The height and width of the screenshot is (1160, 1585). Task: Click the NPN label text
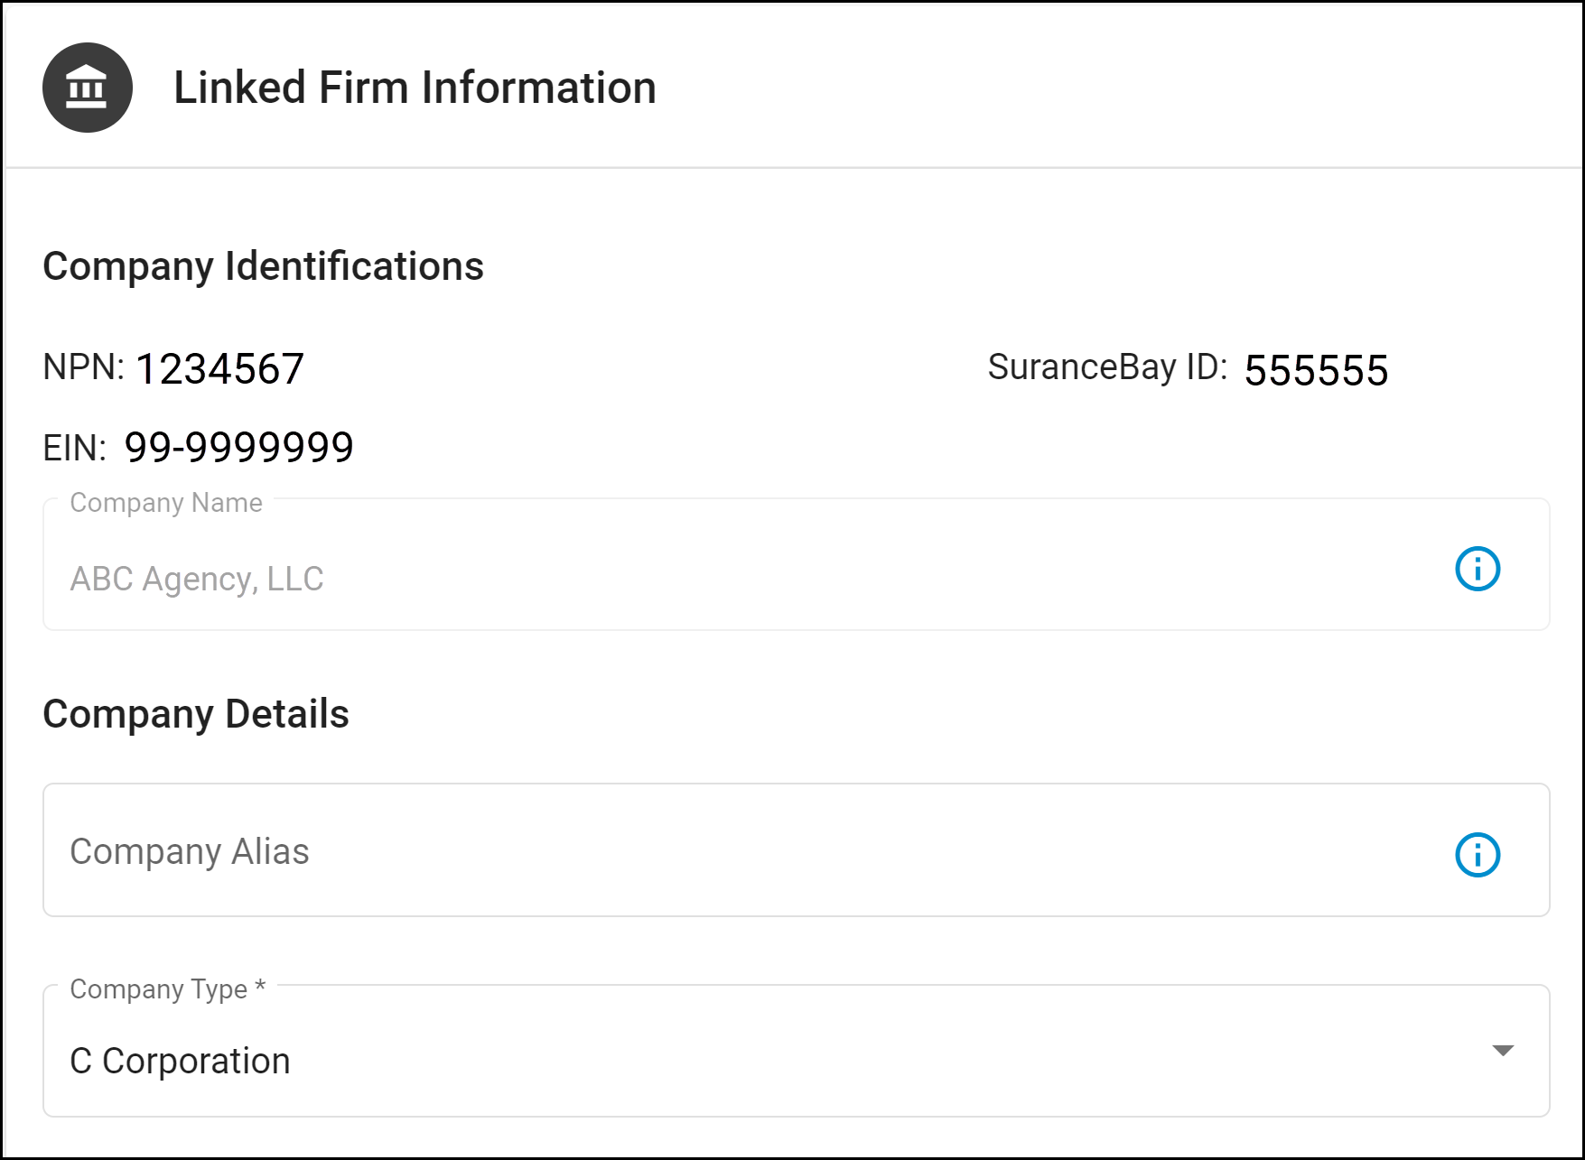coord(83,367)
